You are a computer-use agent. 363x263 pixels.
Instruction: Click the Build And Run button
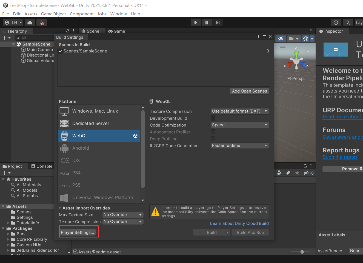[x=250, y=233]
